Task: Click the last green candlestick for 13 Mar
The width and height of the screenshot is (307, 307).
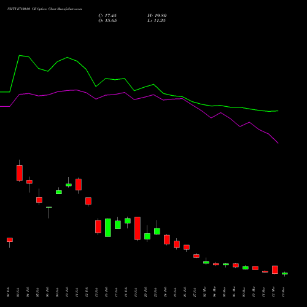Action: pos(285,273)
